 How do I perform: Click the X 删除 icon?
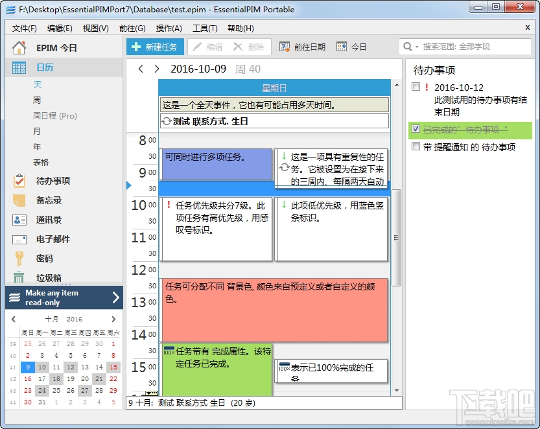(238, 47)
